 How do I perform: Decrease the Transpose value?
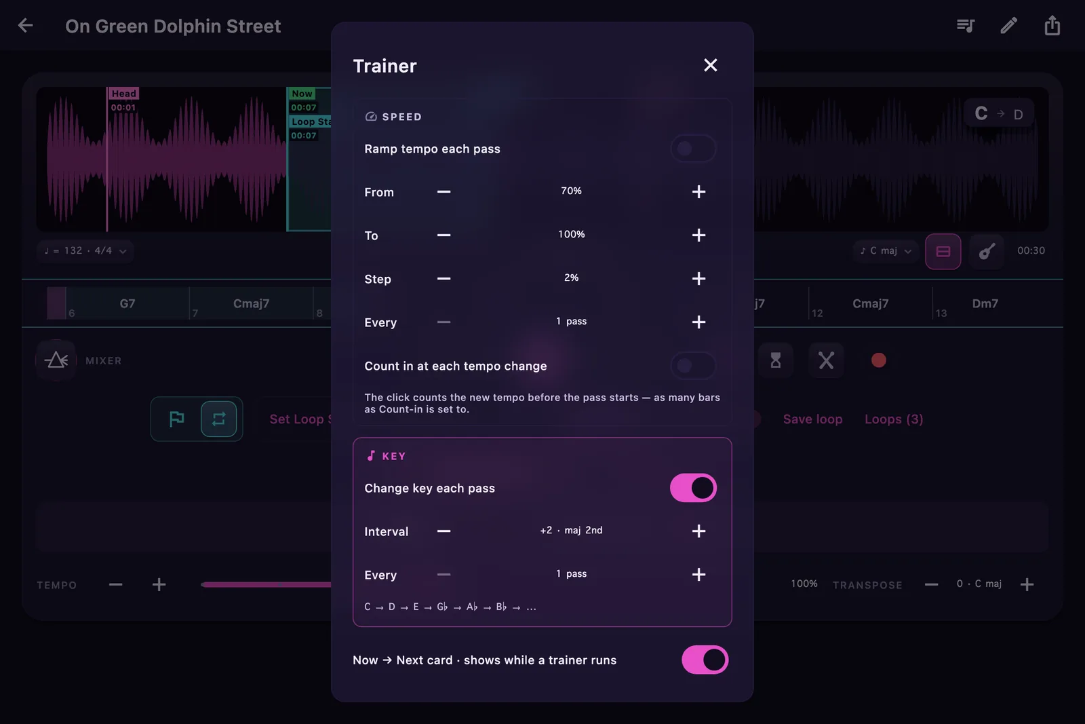[932, 584]
